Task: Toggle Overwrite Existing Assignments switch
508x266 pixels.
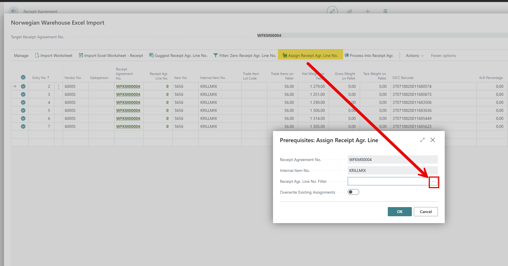Action: point(353,192)
